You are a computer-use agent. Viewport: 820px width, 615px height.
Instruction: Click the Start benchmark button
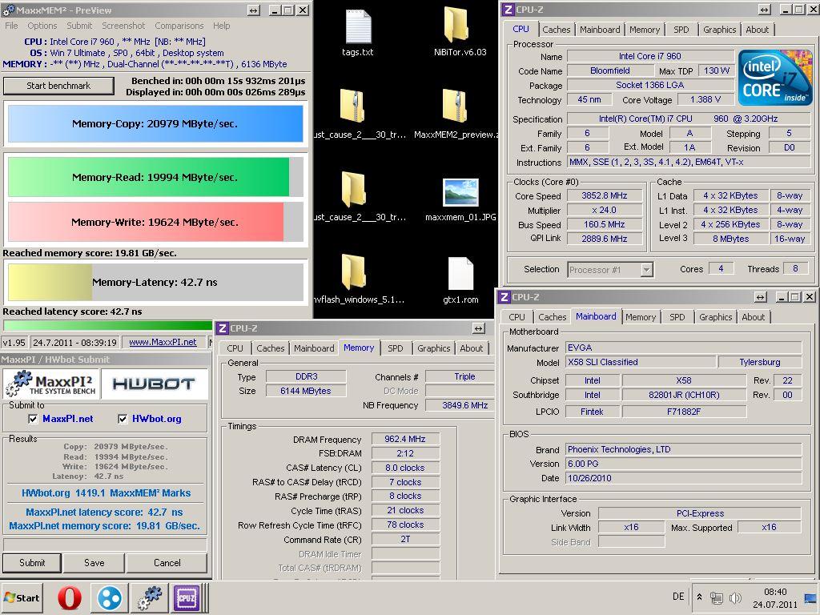pos(58,86)
